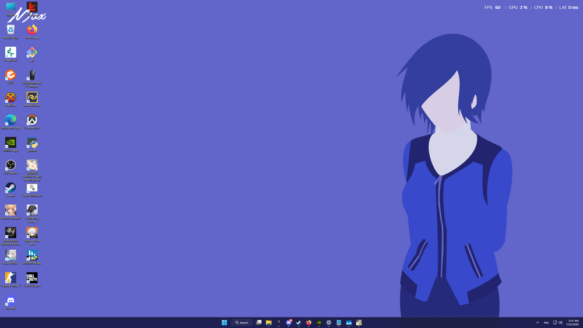Select the Blue Archive desktop shortcut

coord(10,257)
